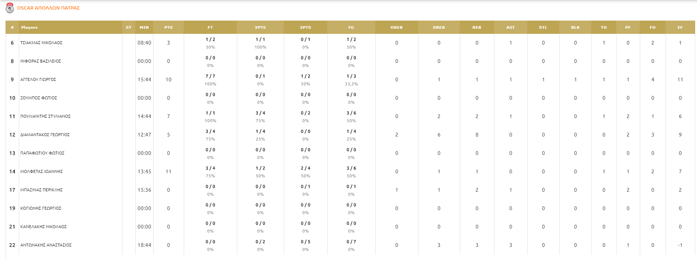Image resolution: width=697 pixels, height=259 pixels.
Task: Sort by the STL column header
Action: [x=543, y=27]
